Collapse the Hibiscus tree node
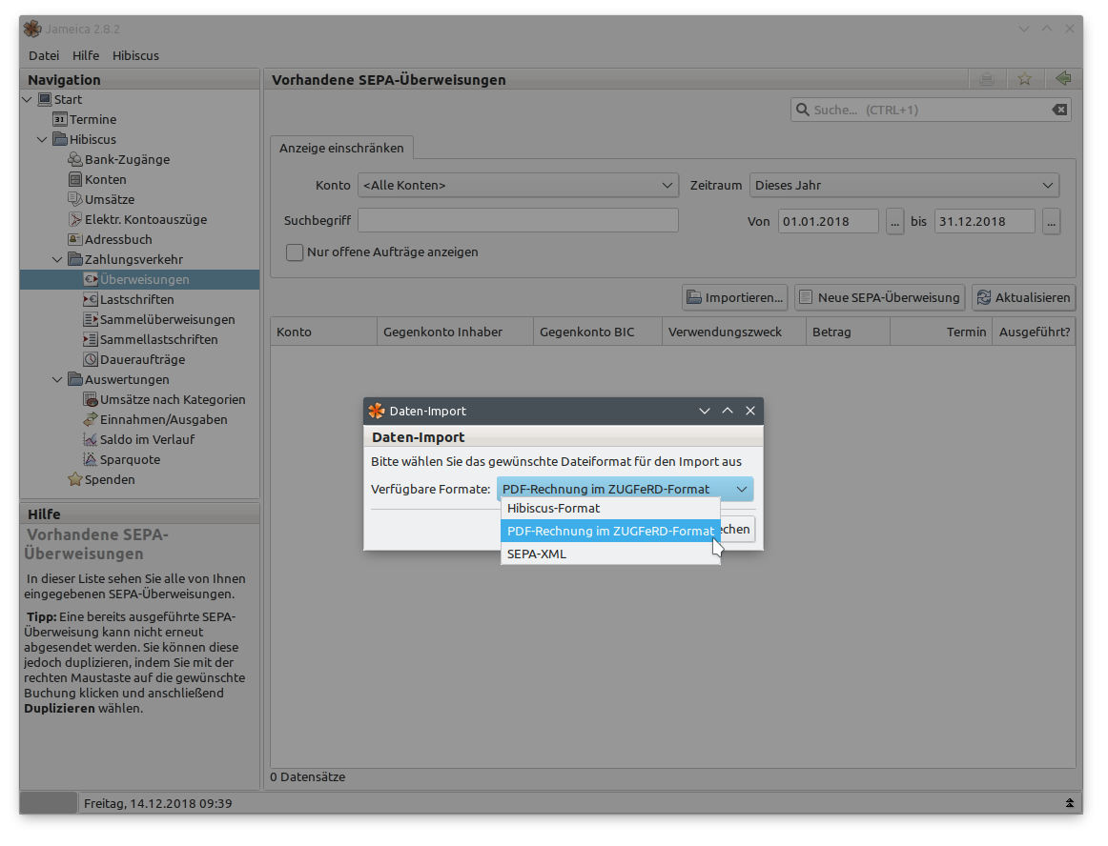 (x=42, y=140)
